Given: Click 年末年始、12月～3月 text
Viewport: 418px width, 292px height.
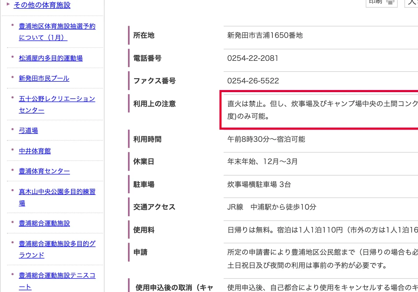Looking at the screenshot, I should click(x=262, y=162).
